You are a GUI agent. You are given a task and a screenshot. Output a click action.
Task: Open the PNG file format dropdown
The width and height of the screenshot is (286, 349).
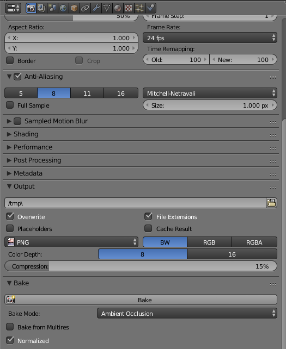[x=71, y=242]
